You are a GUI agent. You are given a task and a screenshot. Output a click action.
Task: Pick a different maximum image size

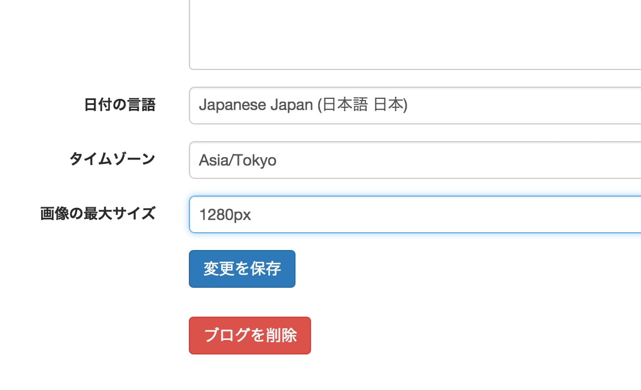(x=415, y=214)
